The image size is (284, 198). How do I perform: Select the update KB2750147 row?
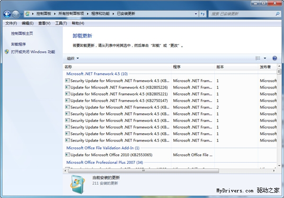(170, 100)
